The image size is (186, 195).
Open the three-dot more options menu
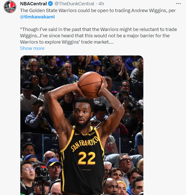coord(178,4)
